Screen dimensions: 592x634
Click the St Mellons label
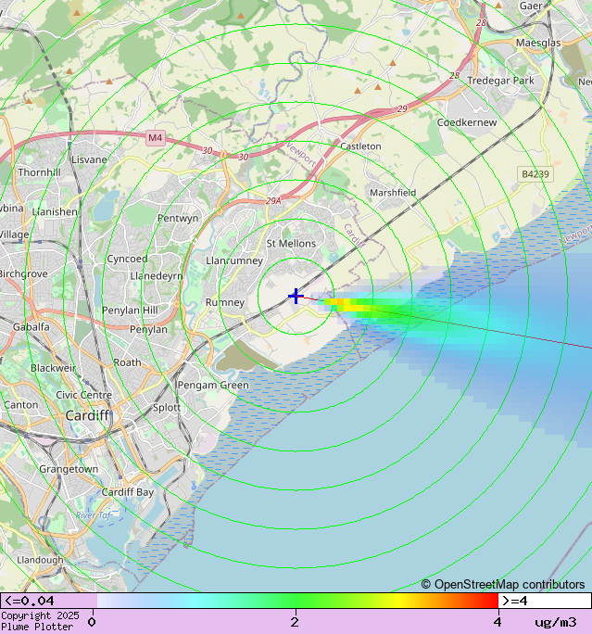pyautogui.click(x=291, y=244)
